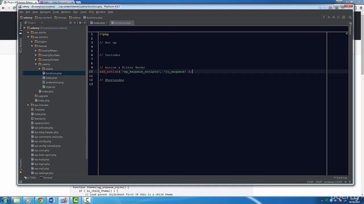
Task: Select wp-config.php in project tree
Action: [41, 141]
